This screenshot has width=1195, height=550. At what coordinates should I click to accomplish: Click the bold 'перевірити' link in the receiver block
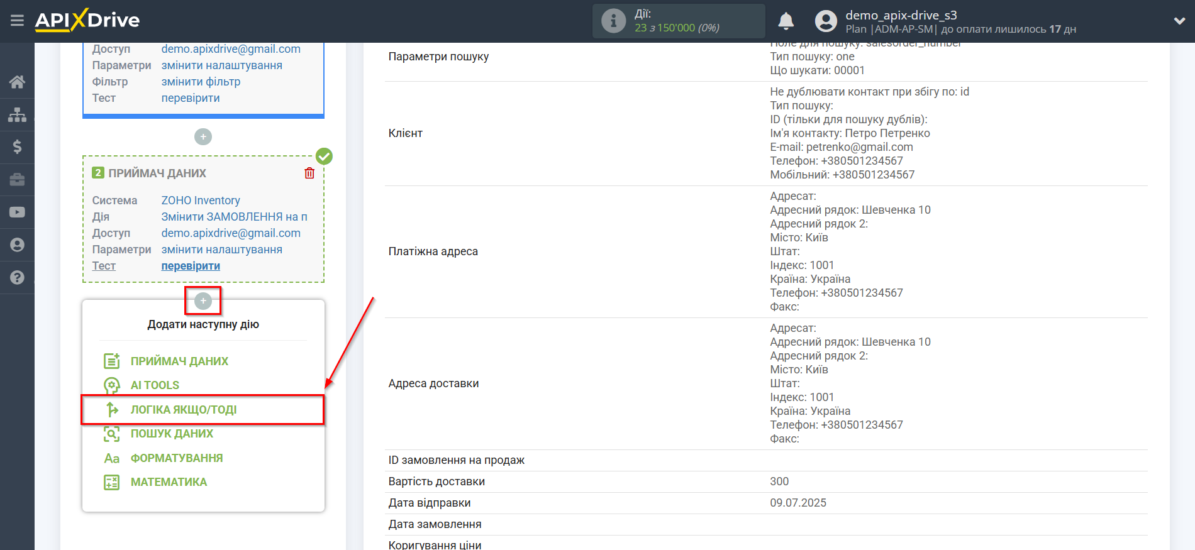[191, 266]
